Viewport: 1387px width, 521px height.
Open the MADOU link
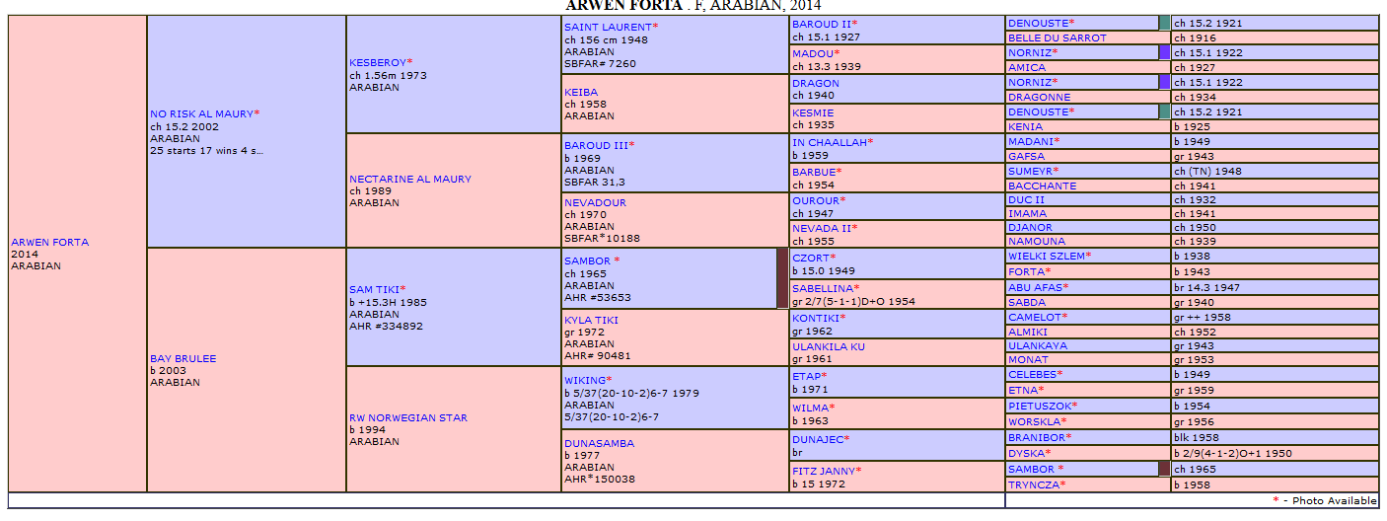(x=813, y=53)
